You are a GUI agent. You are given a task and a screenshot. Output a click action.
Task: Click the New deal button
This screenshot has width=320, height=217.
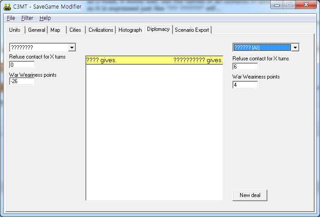click(250, 195)
